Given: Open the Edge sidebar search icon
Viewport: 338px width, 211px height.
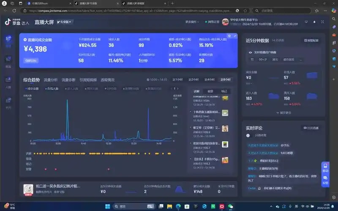Looking at the screenshot, I should tap(334, 19).
